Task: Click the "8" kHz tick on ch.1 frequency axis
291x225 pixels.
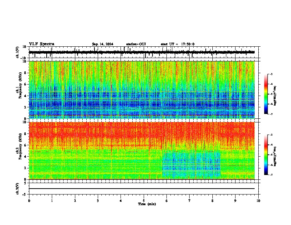Action: pos(25,73)
